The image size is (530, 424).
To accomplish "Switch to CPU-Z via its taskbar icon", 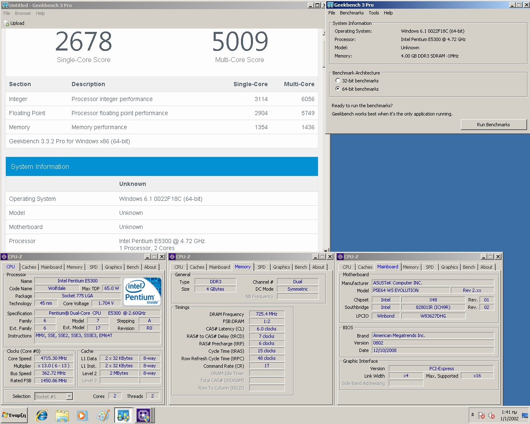I will point(144,415).
